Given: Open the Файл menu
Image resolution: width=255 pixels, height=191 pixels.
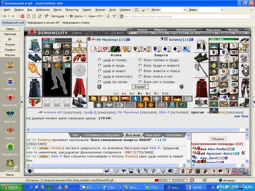Looking at the screenshot, I should point(7,10).
